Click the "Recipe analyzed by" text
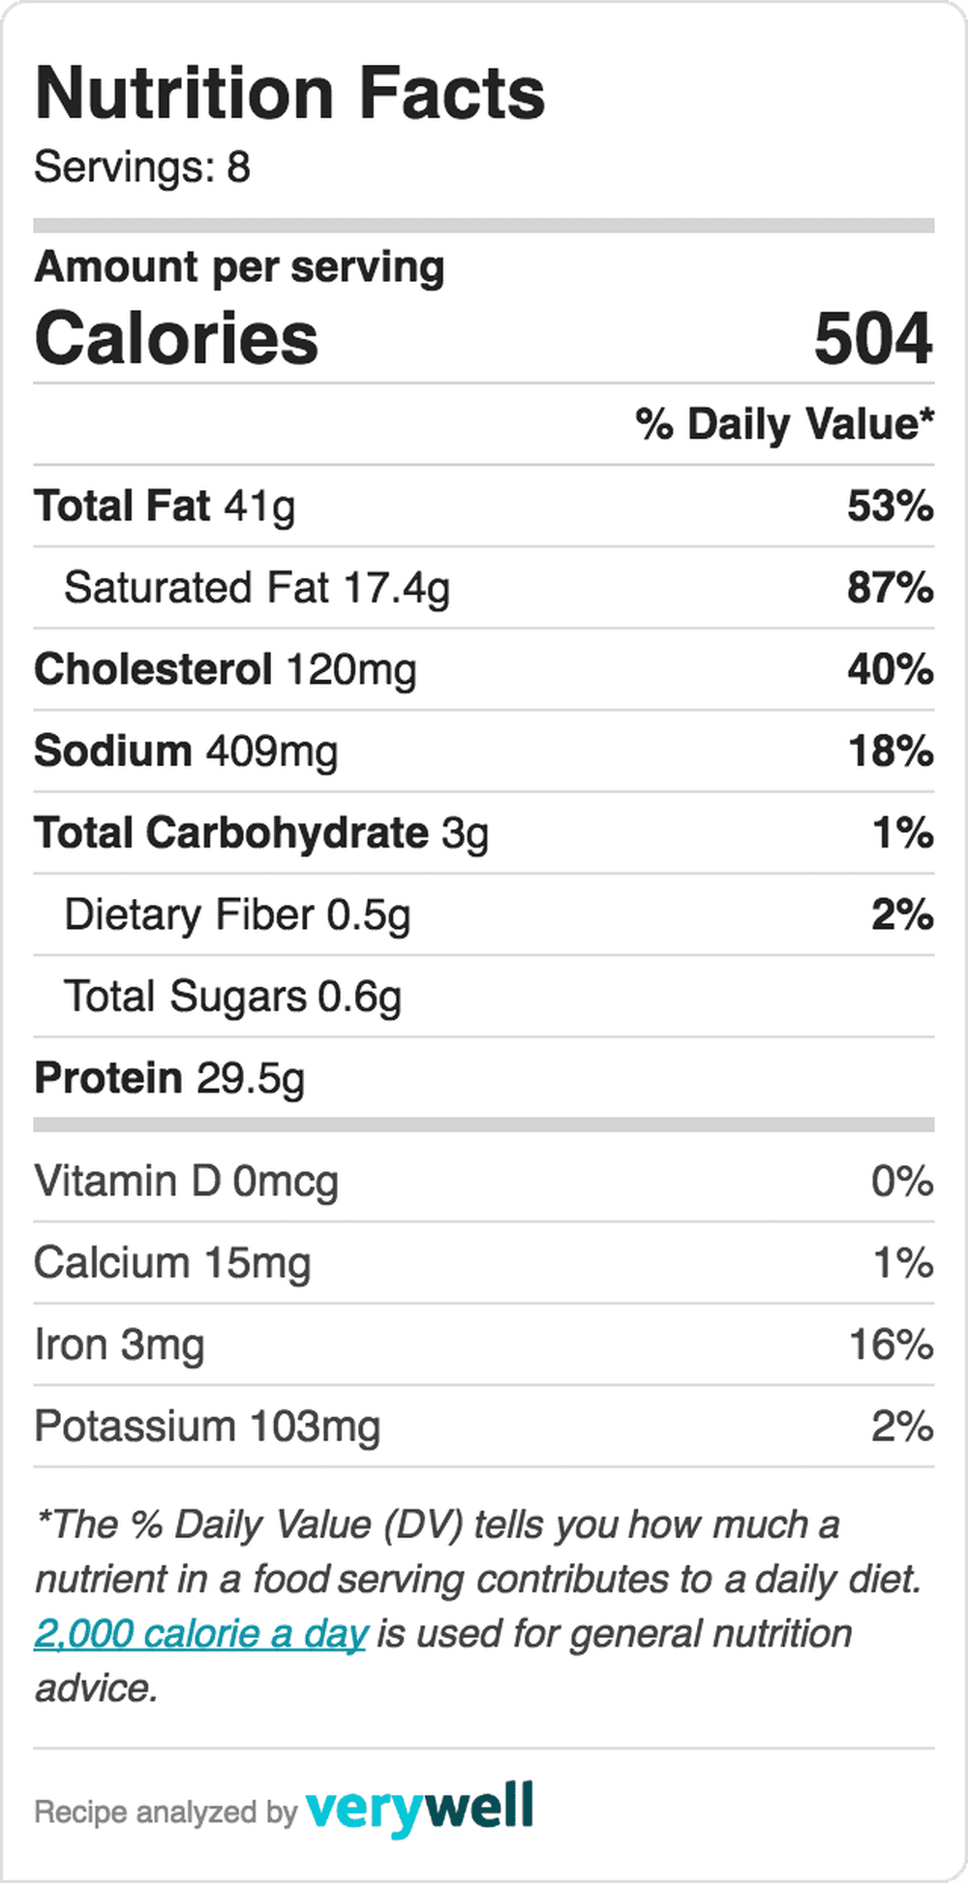Screen dimensions: 968x1883 [x=165, y=1811]
